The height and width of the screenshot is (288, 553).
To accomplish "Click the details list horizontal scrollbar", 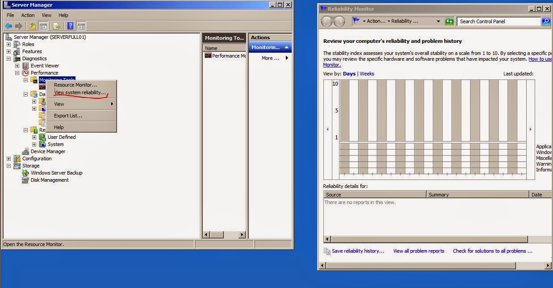I will click(429, 239).
